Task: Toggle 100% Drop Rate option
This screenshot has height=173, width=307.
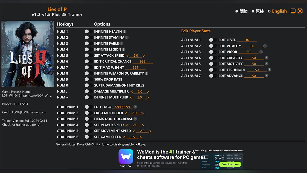Action: coord(89,79)
